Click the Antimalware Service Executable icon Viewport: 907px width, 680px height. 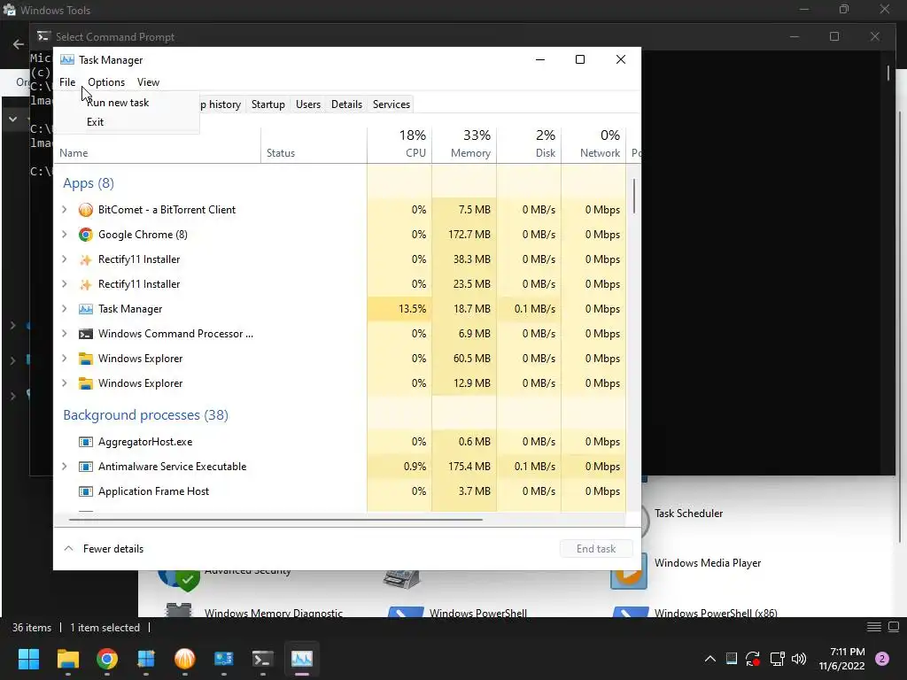tap(86, 467)
